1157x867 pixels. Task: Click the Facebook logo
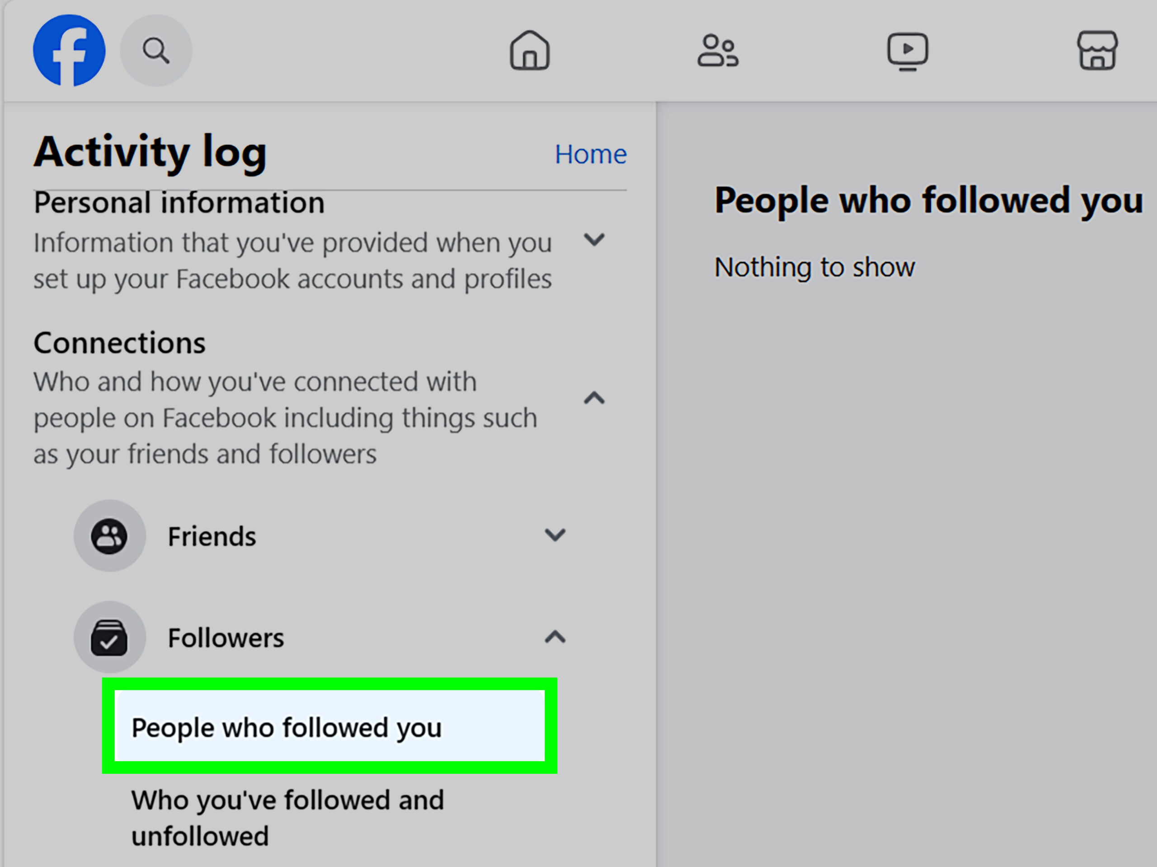coord(70,50)
